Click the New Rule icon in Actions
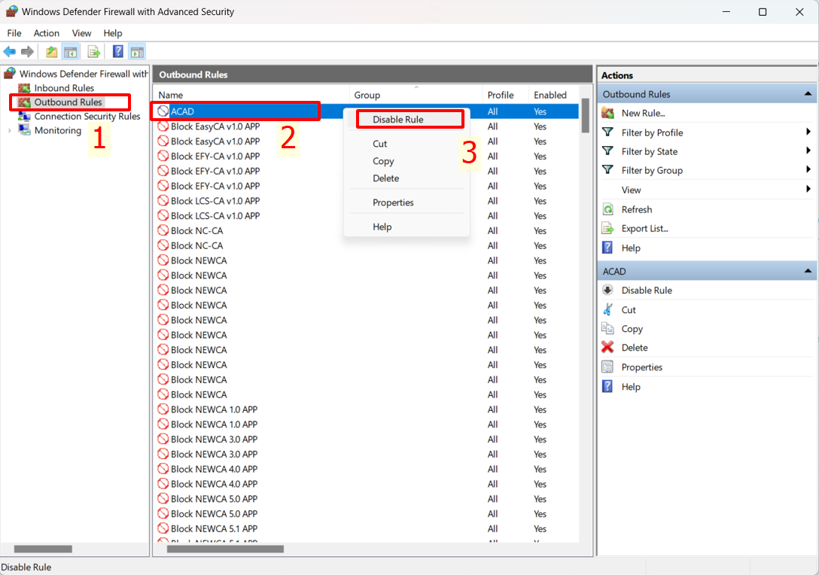Screen dimensions: 819x575 [x=607, y=113]
